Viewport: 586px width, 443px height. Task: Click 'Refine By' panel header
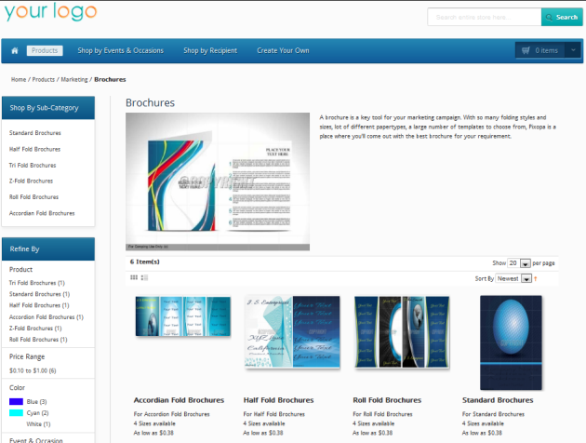point(48,249)
